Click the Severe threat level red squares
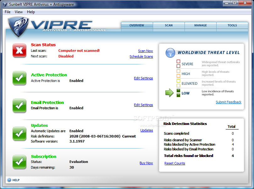The image size is (254, 189). [x=178, y=64]
